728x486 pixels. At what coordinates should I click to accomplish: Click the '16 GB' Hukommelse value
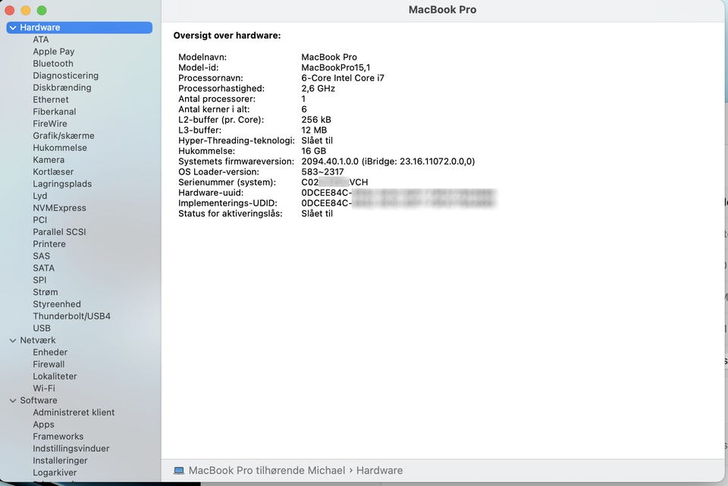coord(313,152)
